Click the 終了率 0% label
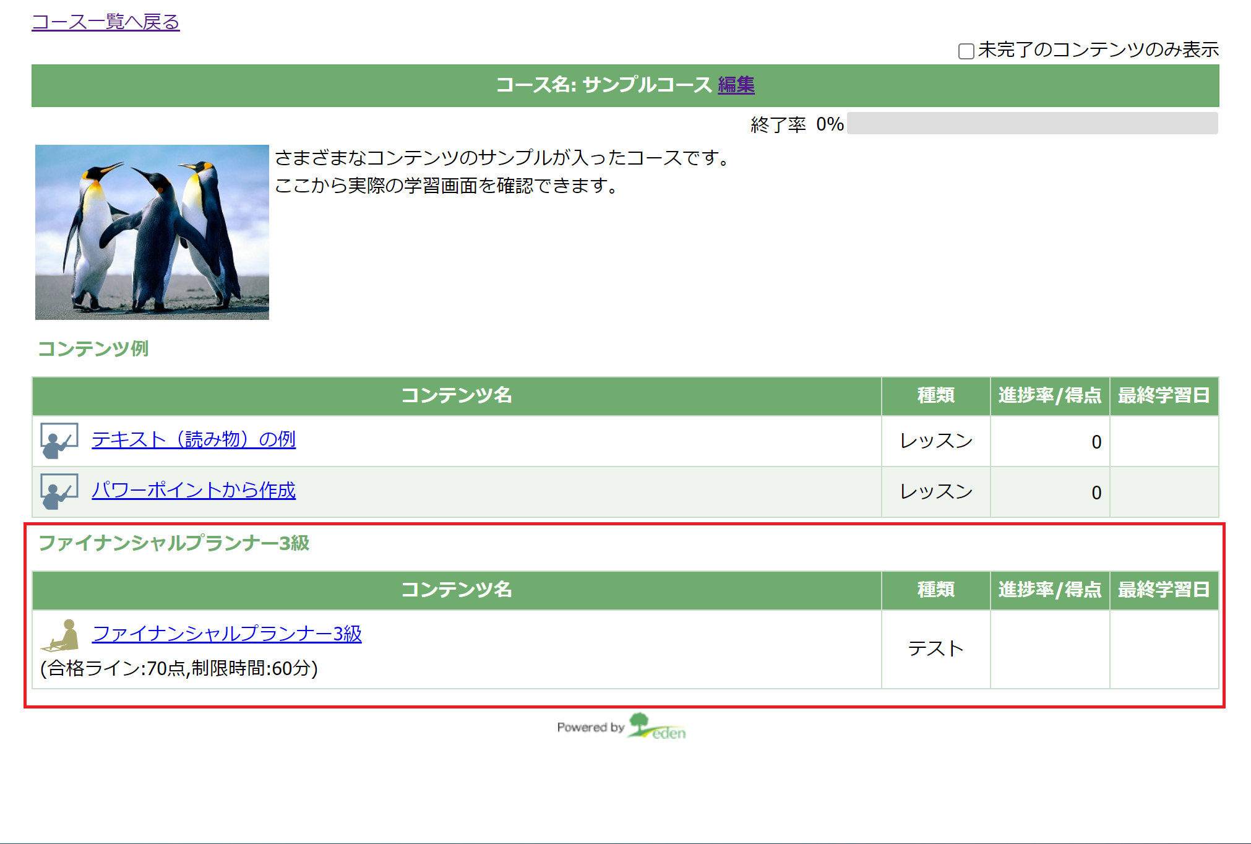This screenshot has height=844, width=1251. click(797, 124)
